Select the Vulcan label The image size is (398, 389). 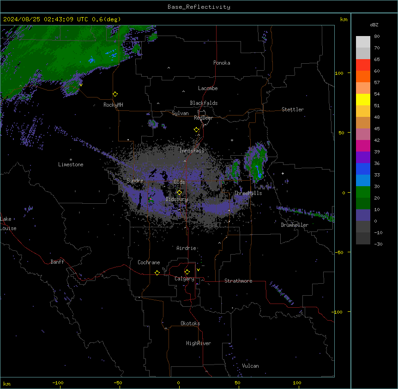(x=251, y=366)
